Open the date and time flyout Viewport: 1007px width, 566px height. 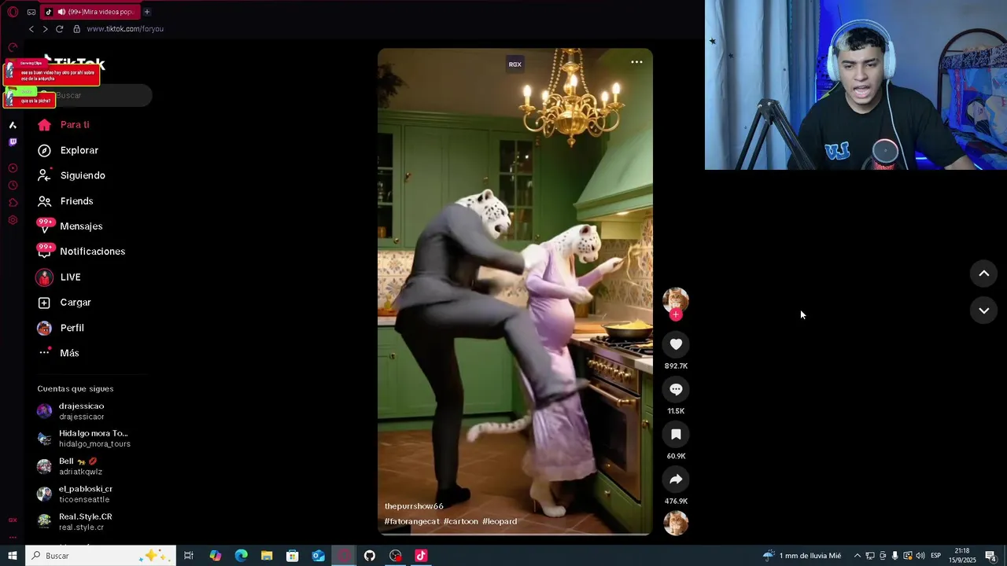click(961, 556)
